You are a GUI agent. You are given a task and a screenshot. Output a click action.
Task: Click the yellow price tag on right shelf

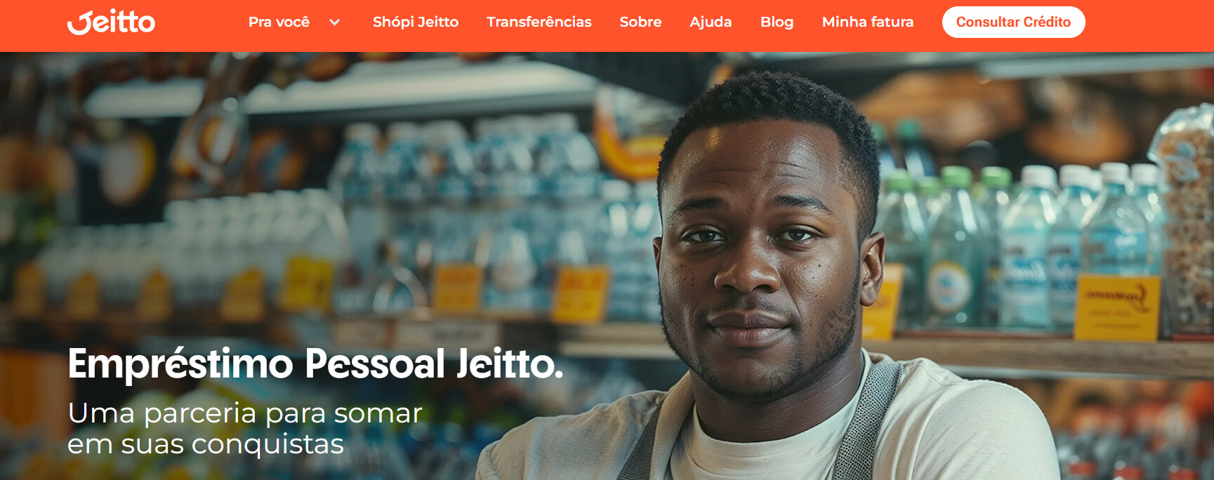[1116, 307]
